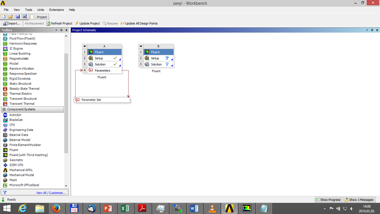Open the Tools menu

pos(29,10)
